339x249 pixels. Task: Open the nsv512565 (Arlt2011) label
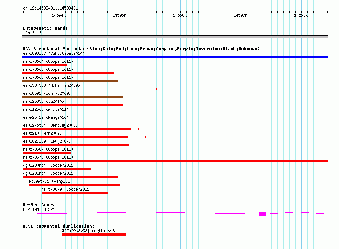coord(46,109)
